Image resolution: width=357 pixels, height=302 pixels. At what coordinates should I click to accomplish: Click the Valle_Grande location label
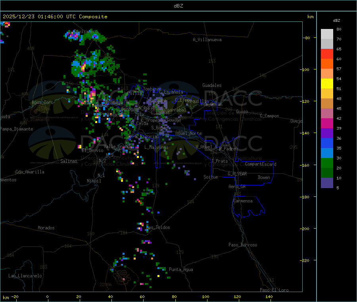point(118,146)
